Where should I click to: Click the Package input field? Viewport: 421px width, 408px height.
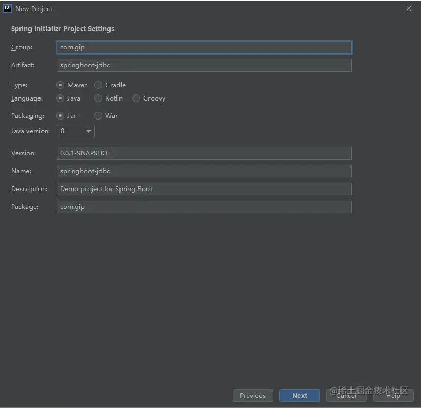coord(204,207)
